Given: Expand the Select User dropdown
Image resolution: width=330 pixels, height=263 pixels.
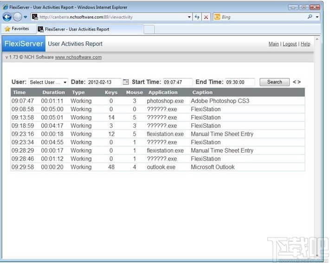Looking at the screenshot, I should coord(48,82).
